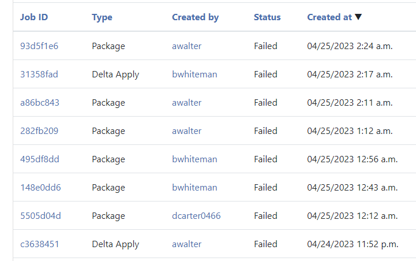Click bwhiteman in the 148e0dd6 row

(x=194, y=188)
